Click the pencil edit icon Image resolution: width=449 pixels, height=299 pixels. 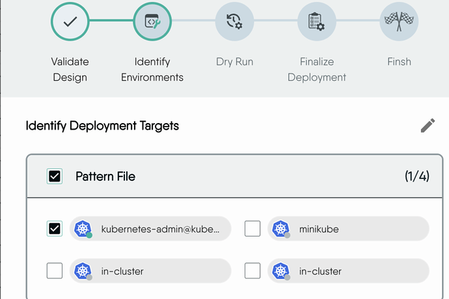click(x=428, y=126)
